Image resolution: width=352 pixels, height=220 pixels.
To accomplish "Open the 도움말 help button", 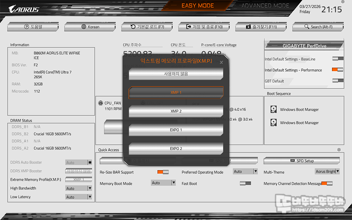I will (x=33, y=27).
